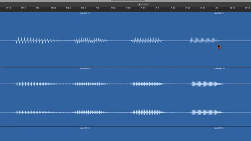
Task: Click stereo track lower channel burst near 71 2 4
Action: pos(91,112)
